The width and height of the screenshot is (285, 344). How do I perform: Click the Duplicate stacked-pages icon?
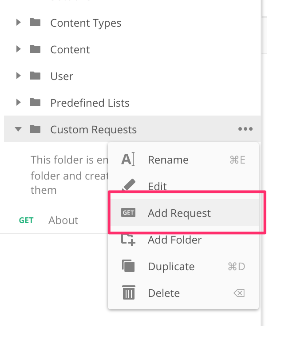(128, 266)
